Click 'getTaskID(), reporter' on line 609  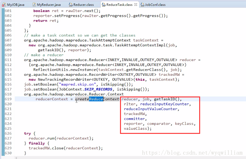tap(62, 50)
